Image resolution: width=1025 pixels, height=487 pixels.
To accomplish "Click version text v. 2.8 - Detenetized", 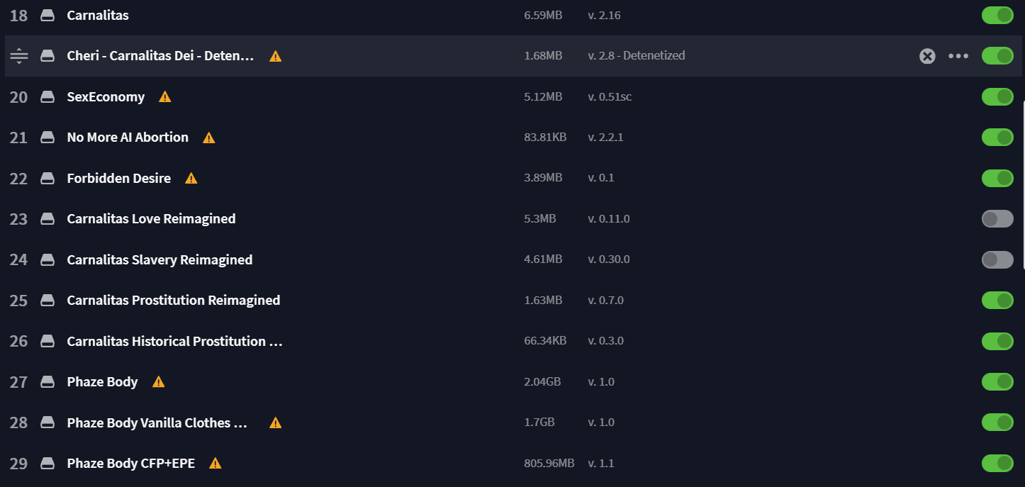I will coord(637,55).
